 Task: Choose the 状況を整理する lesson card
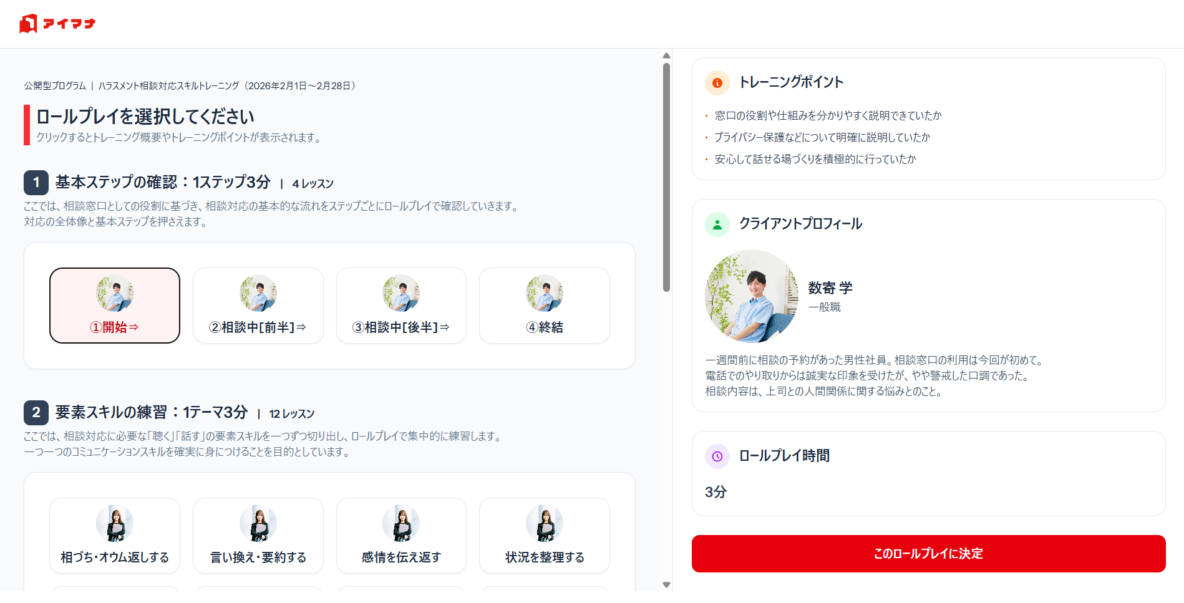click(545, 536)
